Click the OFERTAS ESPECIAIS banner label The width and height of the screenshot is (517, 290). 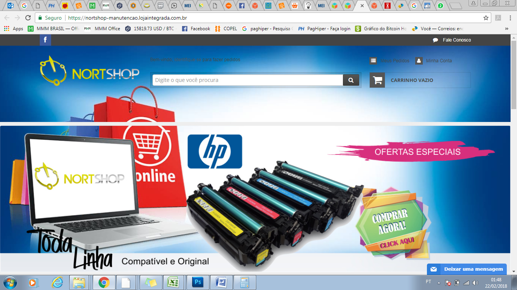point(417,152)
